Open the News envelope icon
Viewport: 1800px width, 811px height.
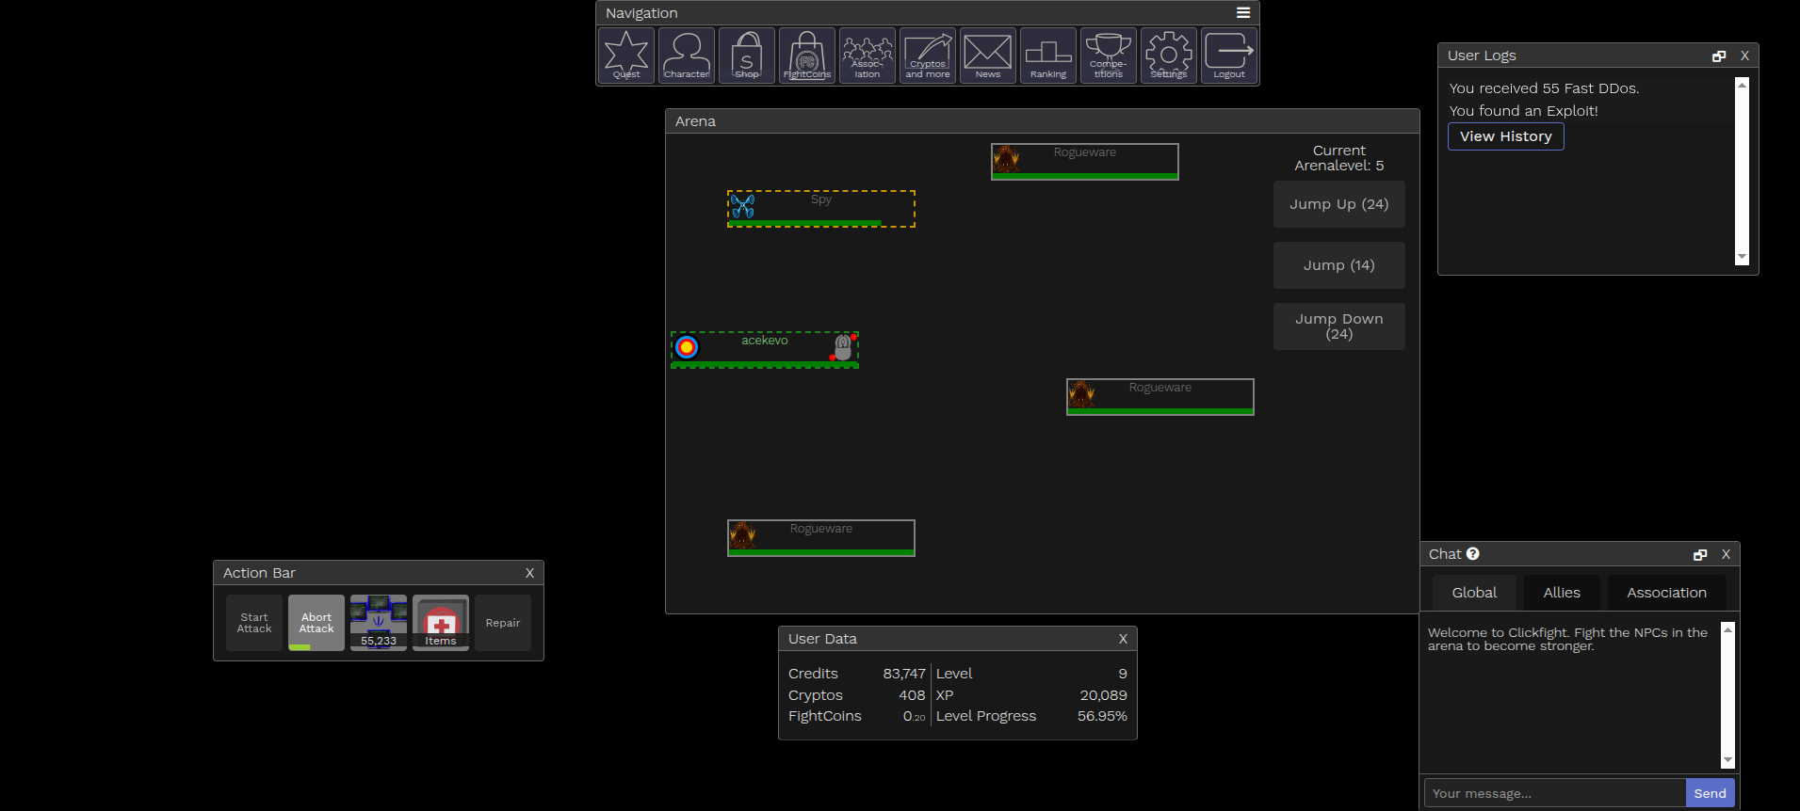[x=988, y=56]
